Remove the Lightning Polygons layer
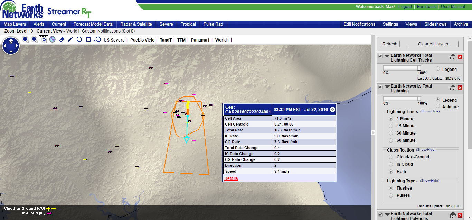This screenshot has width=472, height=220. tap(460, 215)
